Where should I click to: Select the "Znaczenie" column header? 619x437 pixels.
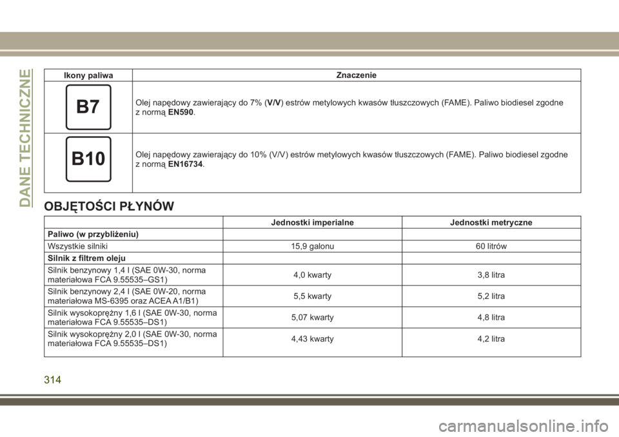(356, 75)
